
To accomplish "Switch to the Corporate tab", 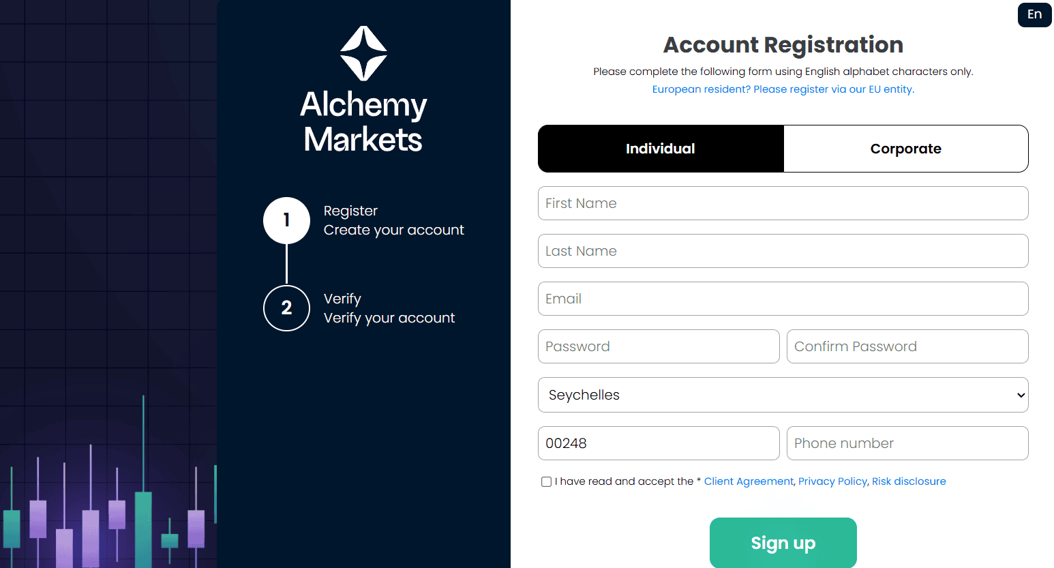I will 905,148.
